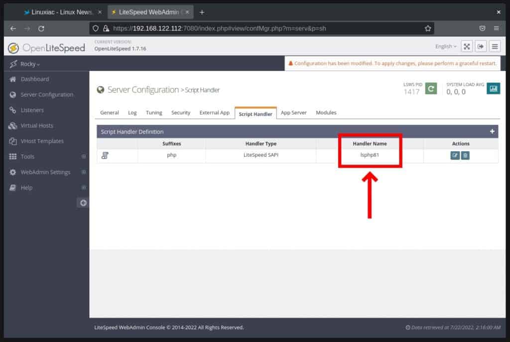
Task: Collapse the sidebar with arrow button
Action: coord(83,203)
